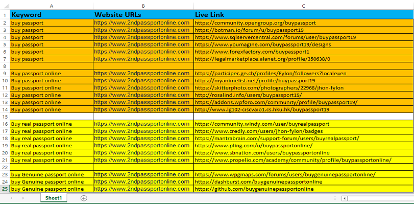This screenshot has height=204, width=414.
Task: Click the Keyword header cell
Action: (52, 14)
